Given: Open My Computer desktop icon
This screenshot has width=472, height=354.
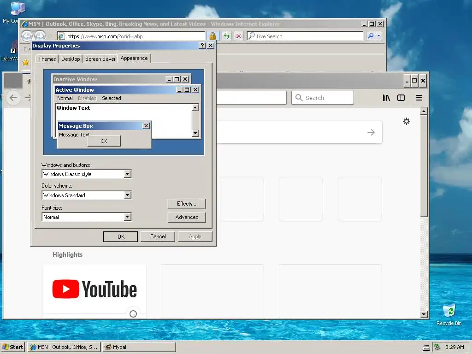Looking at the screenshot, I should tap(17, 8).
